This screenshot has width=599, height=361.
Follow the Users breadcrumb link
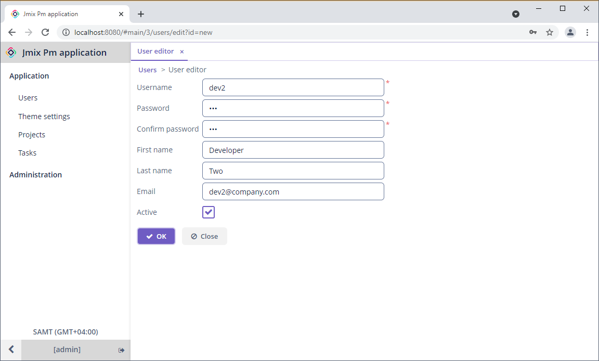[x=148, y=70]
